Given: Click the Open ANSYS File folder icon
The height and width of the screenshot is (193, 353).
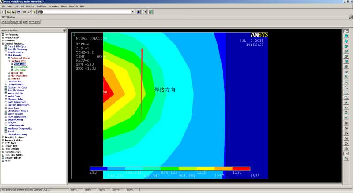Looking at the screenshot, I should click(8, 12).
